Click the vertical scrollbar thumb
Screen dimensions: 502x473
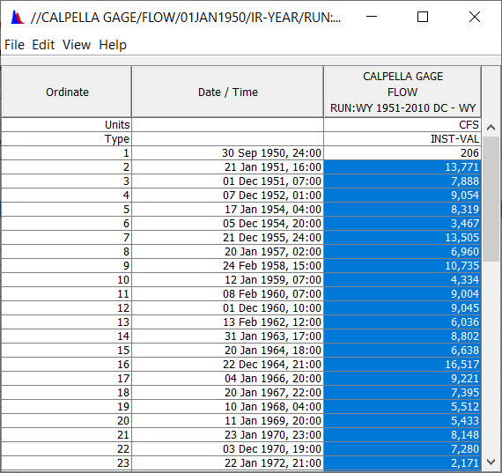pyautogui.click(x=491, y=199)
